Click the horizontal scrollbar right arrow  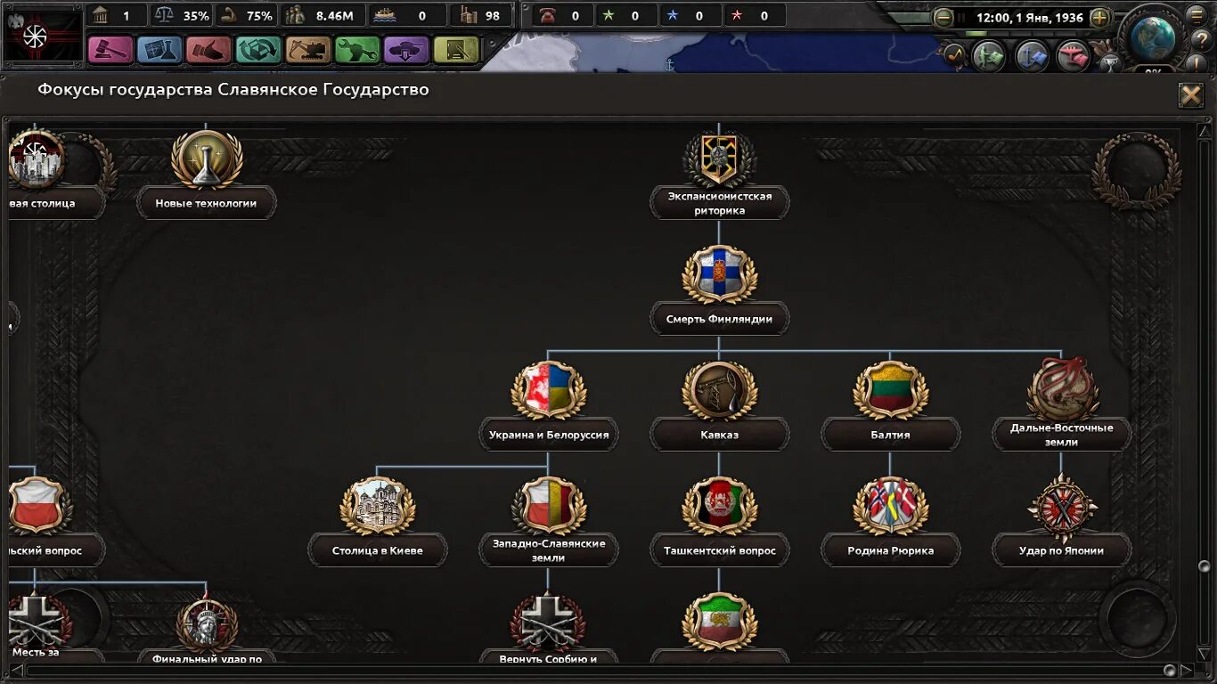point(1186,670)
